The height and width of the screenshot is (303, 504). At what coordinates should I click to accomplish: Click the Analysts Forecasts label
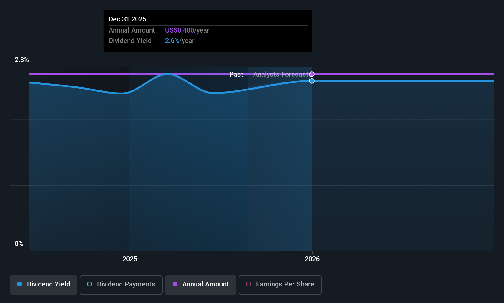point(282,75)
